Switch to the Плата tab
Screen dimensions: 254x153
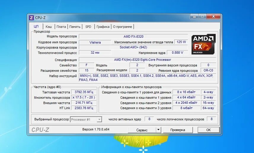[x=61, y=27]
